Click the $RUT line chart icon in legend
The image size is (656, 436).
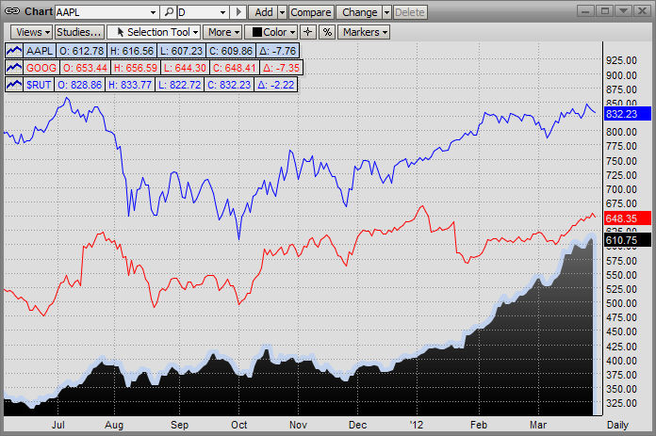click(x=14, y=85)
